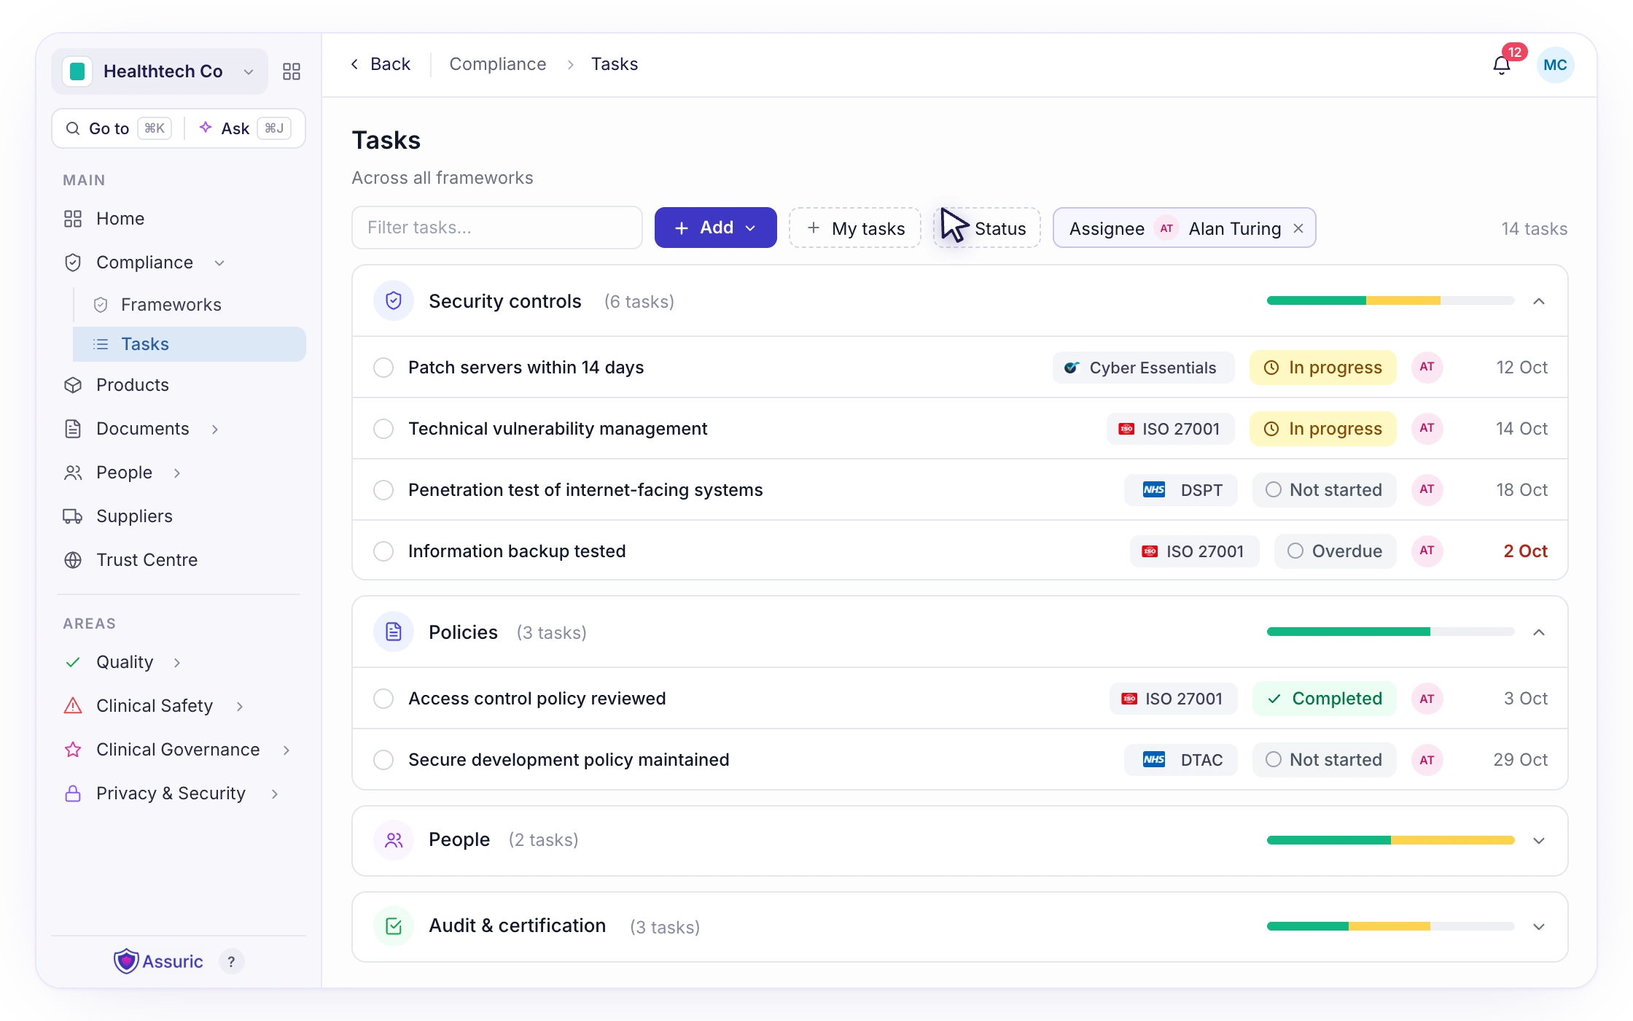Open the notifications bell

click(1502, 65)
